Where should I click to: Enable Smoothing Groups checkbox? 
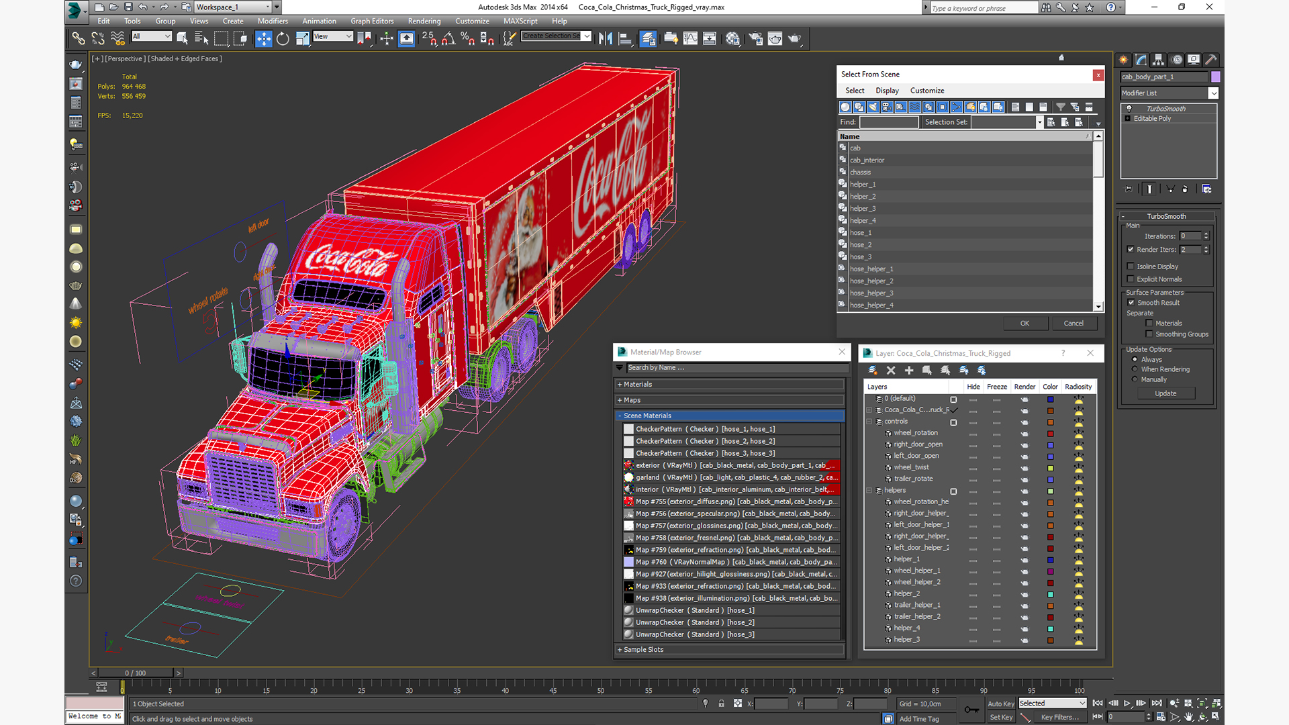1149,334
